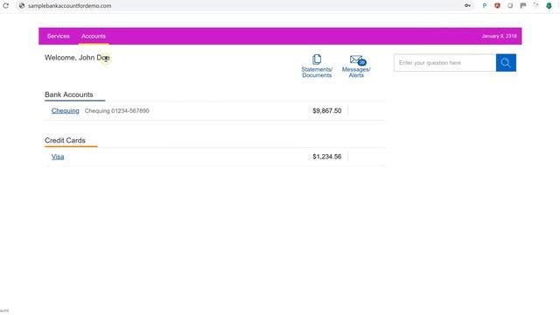Open the Chequing account link
Screen dimensions: 560x315
[x=66, y=111]
